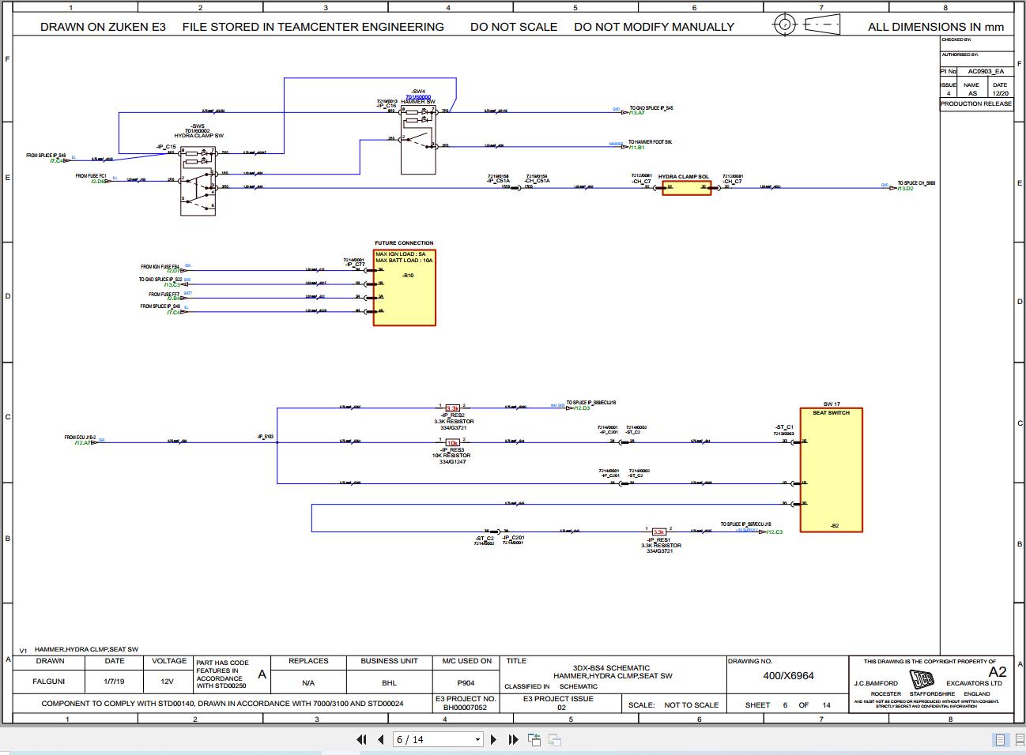Open the page number dropdown arrow

[x=477, y=740]
